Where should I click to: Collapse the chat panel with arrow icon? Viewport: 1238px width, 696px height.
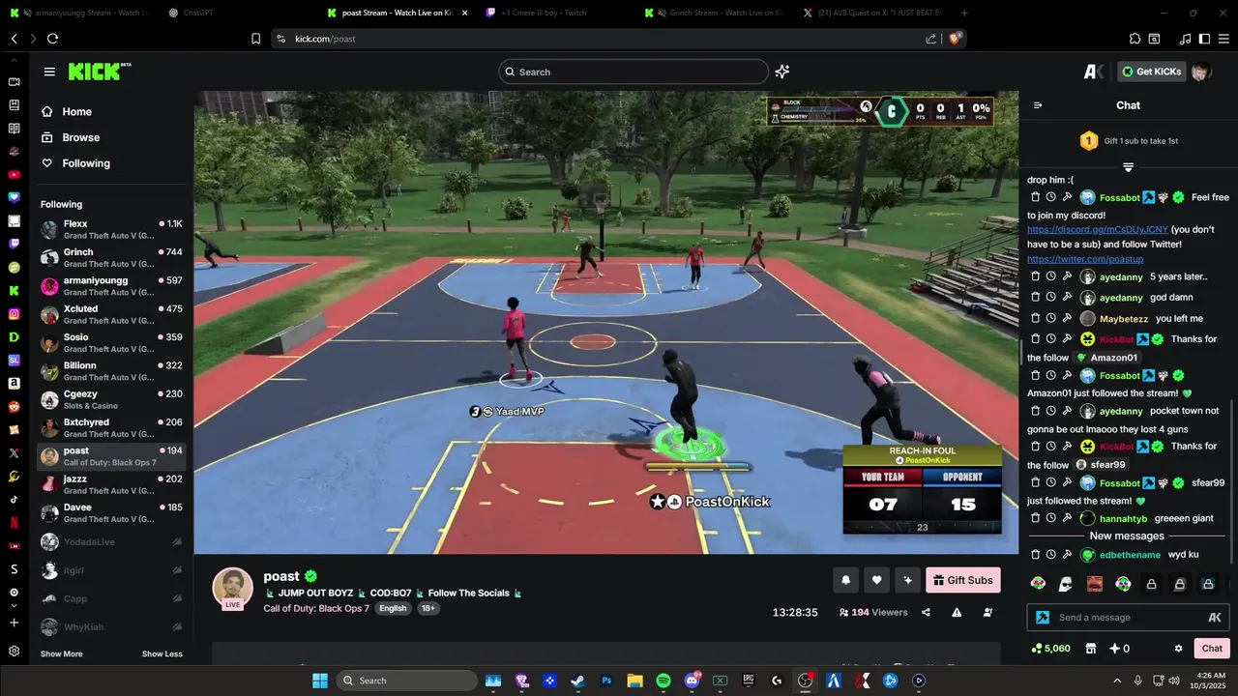[x=1038, y=105]
